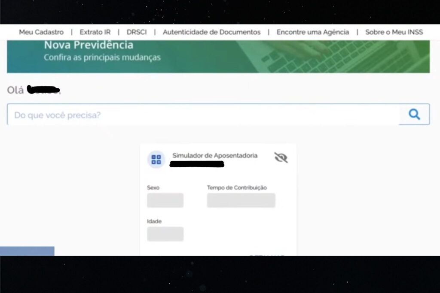
Task: Click the Sexo field on the simulator
Action: [x=165, y=200]
